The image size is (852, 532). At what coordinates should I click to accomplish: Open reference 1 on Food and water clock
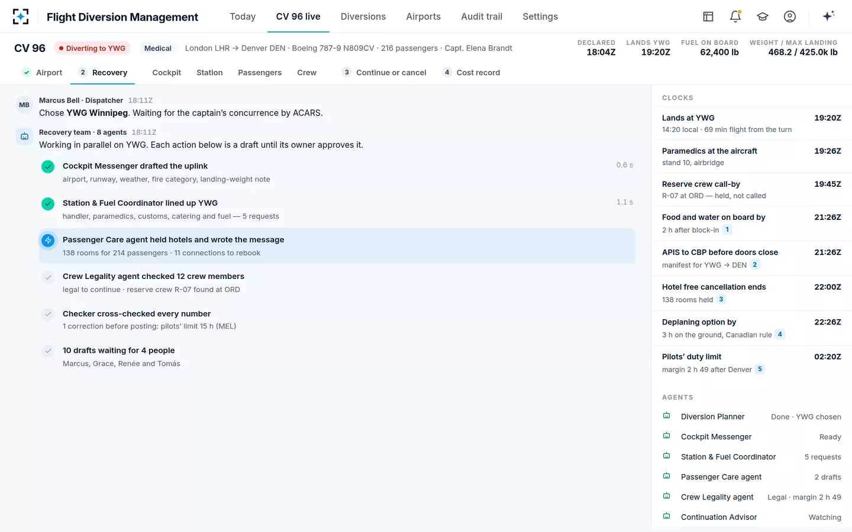727,229
